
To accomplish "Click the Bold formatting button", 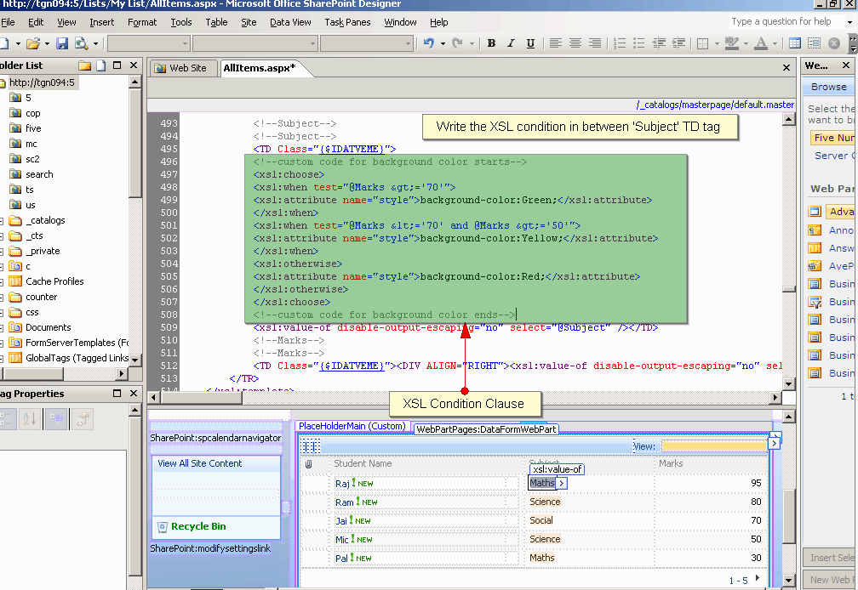I will coord(491,43).
